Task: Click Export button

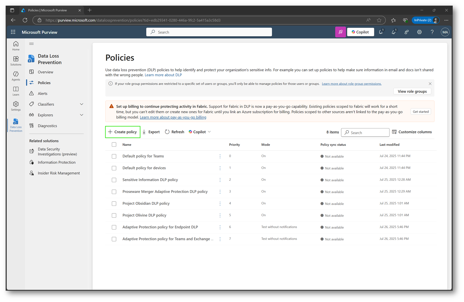Action: (x=151, y=132)
